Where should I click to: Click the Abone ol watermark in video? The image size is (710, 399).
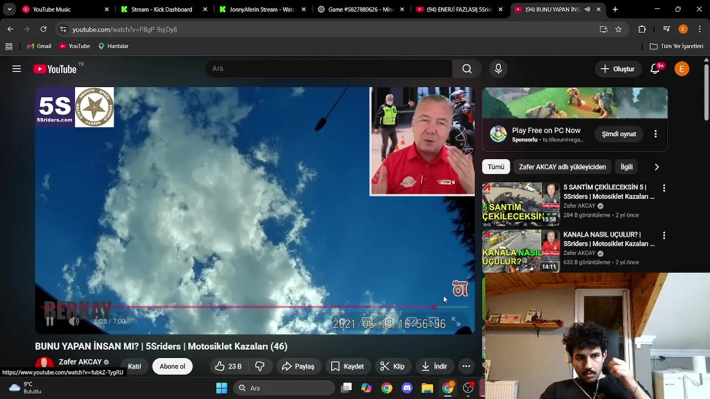click(460, 288)
